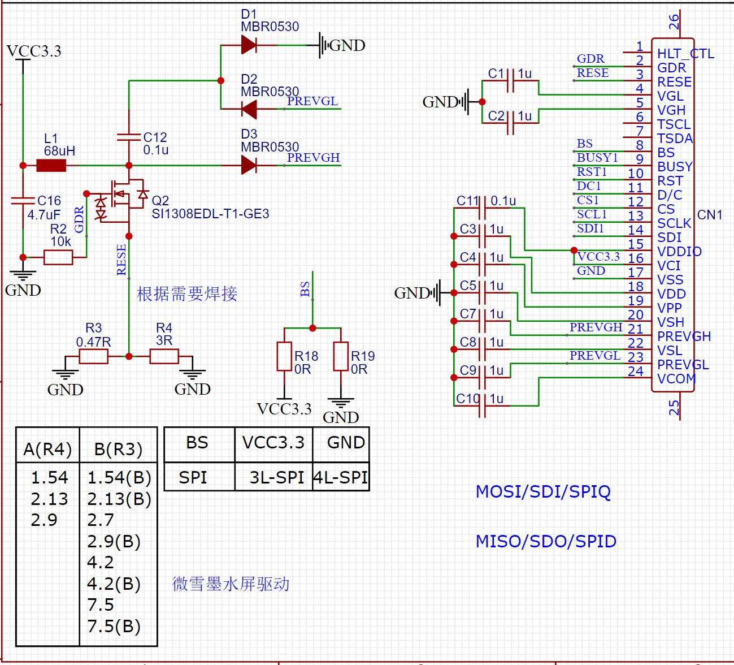Click the D3 diode symbol

click(x=249, y=166)
